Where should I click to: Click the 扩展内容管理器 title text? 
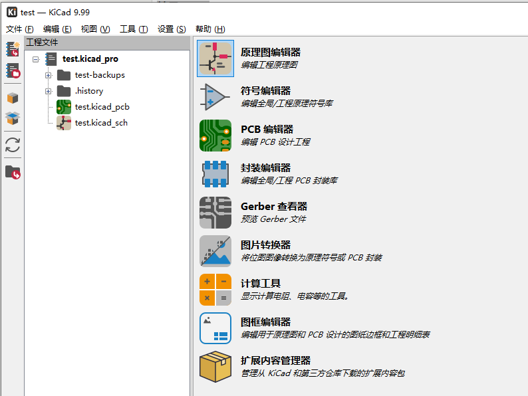click(x=276, y=360)
